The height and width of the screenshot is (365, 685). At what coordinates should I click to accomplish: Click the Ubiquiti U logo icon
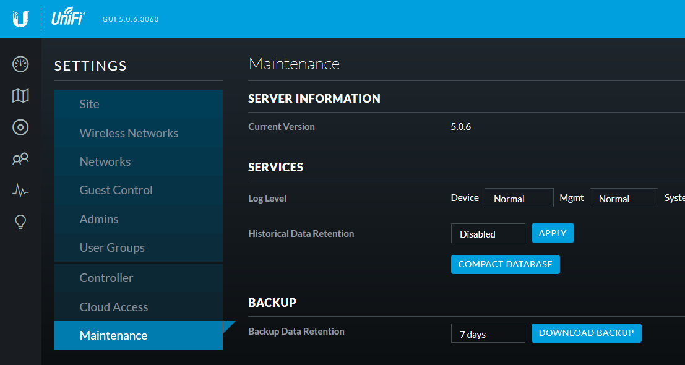click(20, 19)
